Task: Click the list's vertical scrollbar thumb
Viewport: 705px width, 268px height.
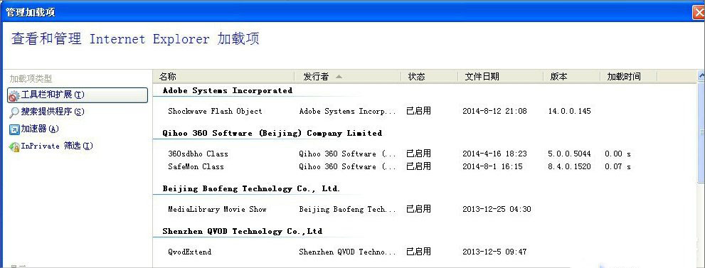Action: (x=701, y=132)
